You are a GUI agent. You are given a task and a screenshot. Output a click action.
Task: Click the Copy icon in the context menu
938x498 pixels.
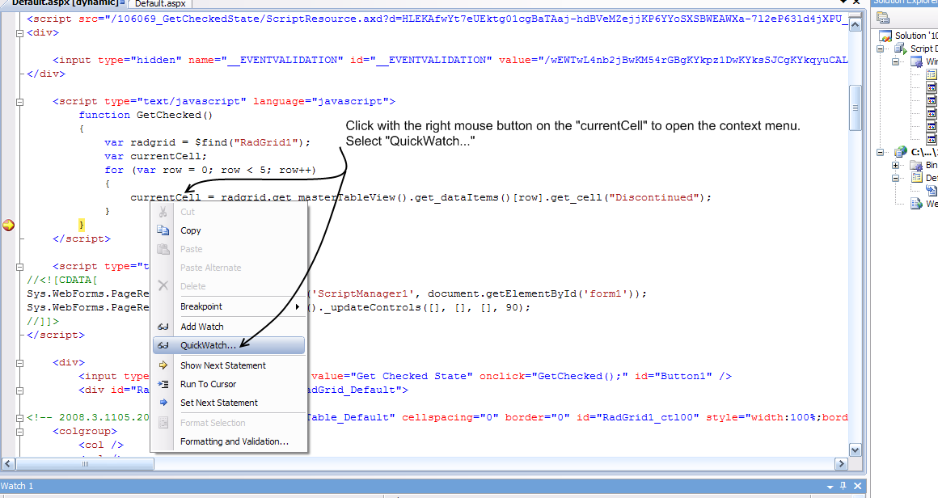coord(163,230)
